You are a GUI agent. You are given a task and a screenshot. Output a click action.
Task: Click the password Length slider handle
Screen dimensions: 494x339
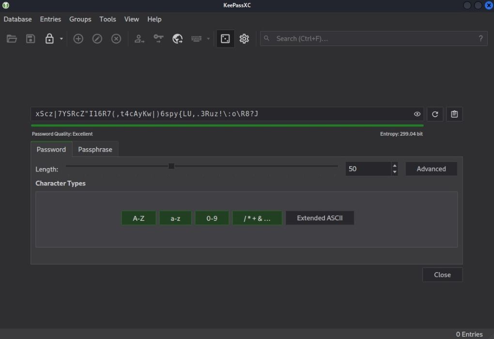pos(171,166)
